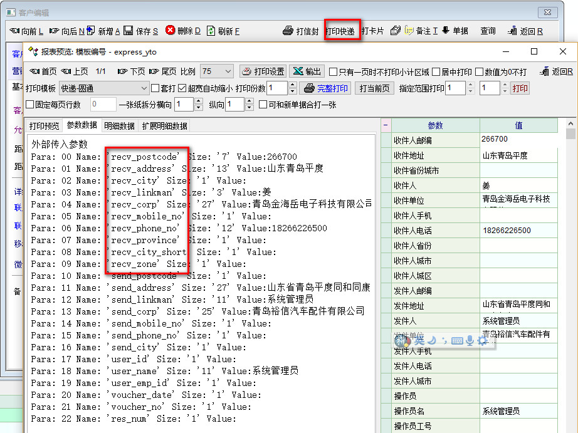Click the red 打印 range print button
Image resolution: width=578 pixels, height=433 pixels.
520,88
